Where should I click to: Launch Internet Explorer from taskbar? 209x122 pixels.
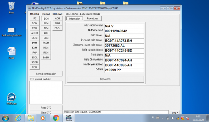pos(18,118)
